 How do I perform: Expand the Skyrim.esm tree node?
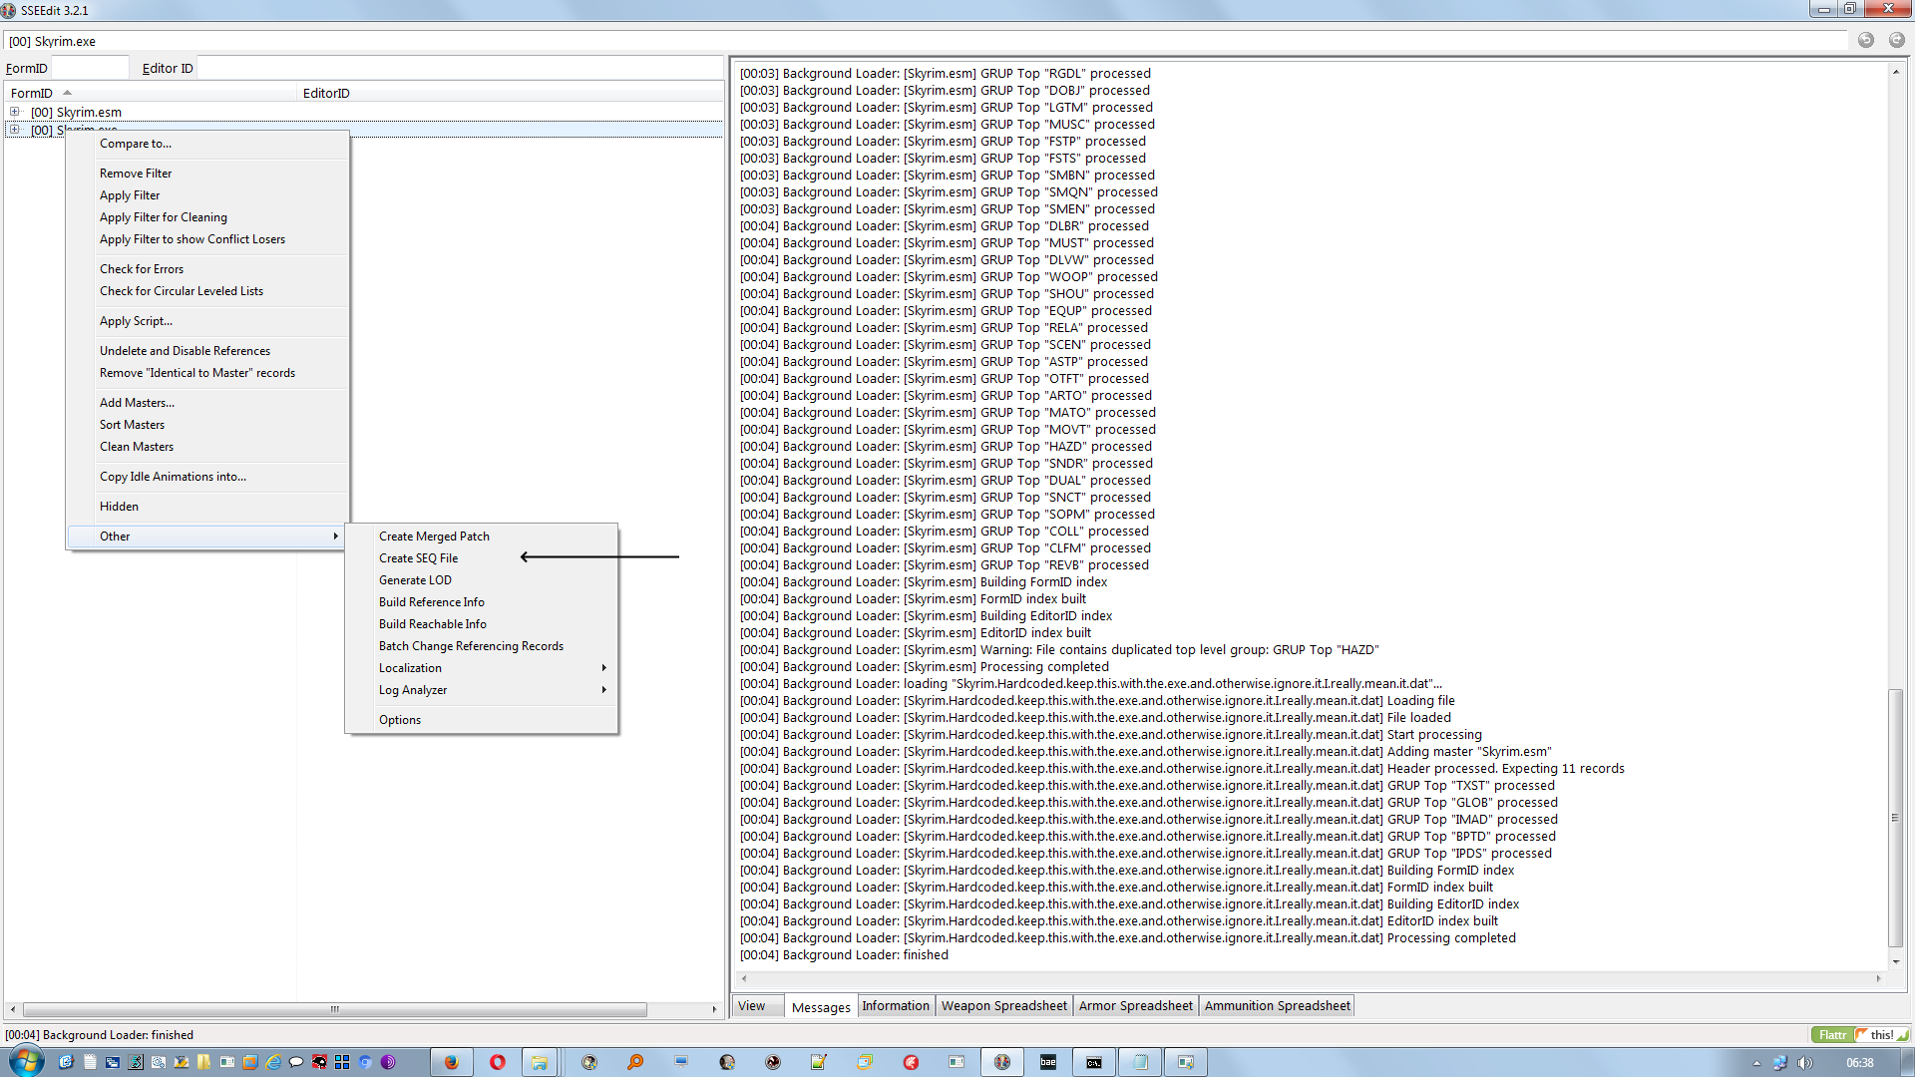point(14,112)
